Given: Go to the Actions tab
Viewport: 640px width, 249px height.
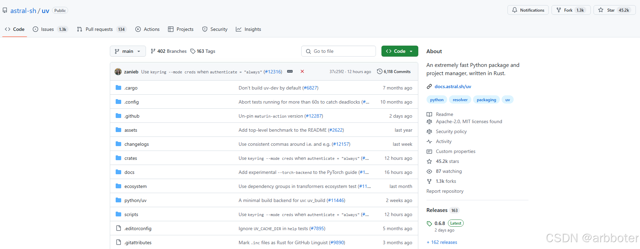Looking at the screenshot, I should [x=147, y=29].
